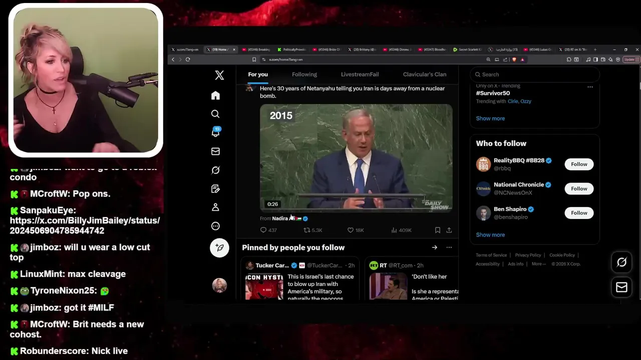Open Tucker Carlson pinned post thumbnail
Screen dimensions: 641x360
coord(264,286)
